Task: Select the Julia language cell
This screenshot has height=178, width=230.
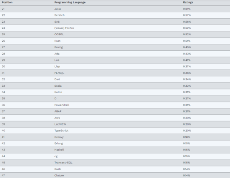Action: 58,8
